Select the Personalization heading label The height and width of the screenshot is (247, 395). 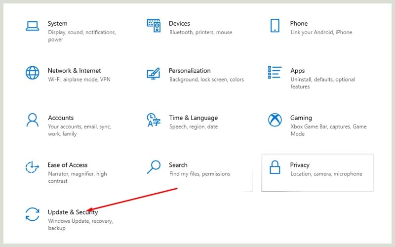[x=190, y=71]
